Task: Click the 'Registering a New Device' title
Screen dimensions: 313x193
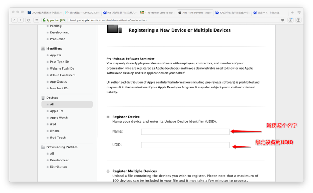Action: (x=179, y=30)
